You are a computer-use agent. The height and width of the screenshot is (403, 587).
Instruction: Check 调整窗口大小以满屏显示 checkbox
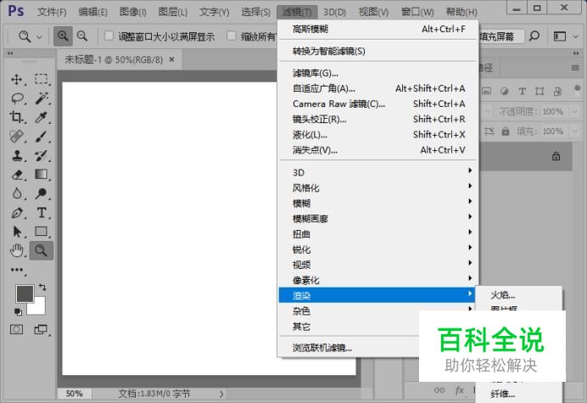(109, 36)
